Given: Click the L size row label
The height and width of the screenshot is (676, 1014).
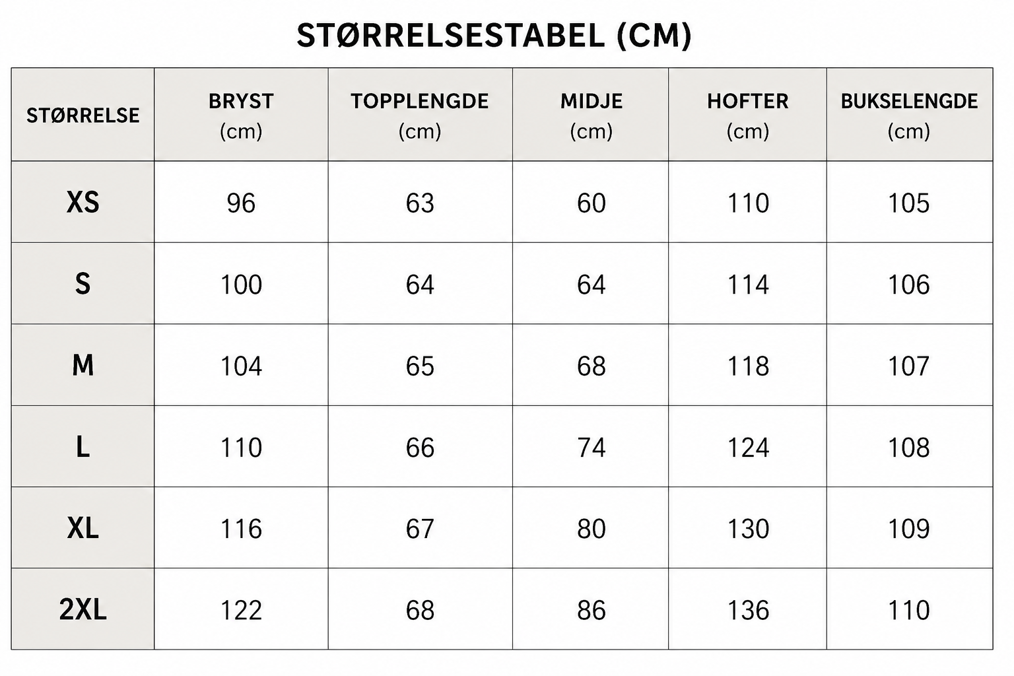Looking at the screenshot, I should click(x=83, y=447).
